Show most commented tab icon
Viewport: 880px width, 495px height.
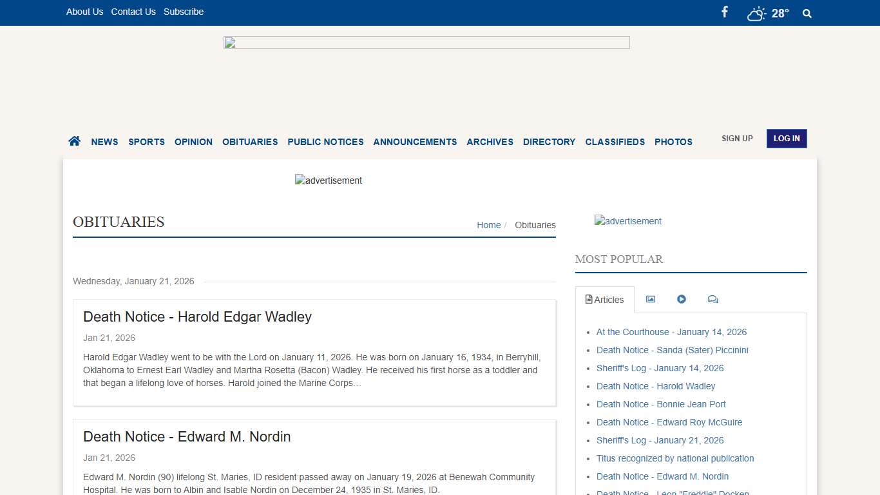(713, 299)
